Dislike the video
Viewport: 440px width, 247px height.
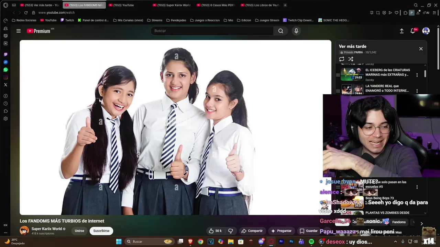[x=231, y=231]
